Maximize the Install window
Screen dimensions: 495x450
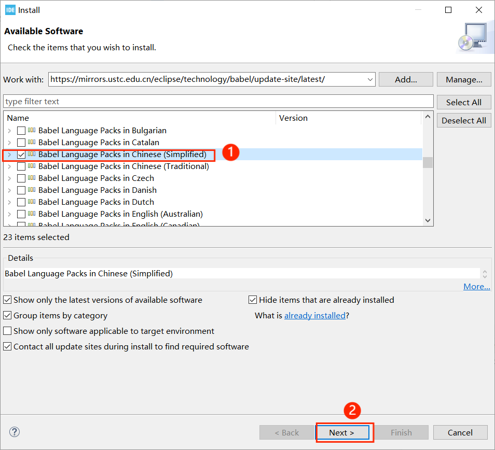[448, 10]
